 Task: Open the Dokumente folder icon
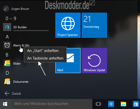coord(7,81)
